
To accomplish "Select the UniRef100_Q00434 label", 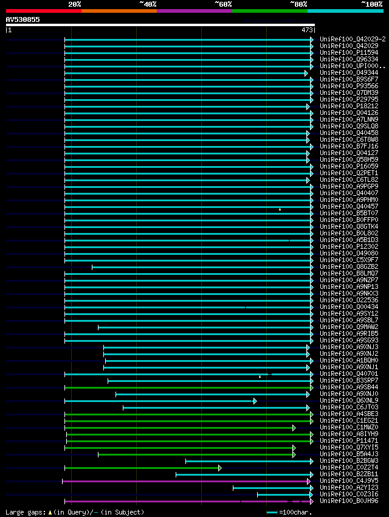I will (349, 307).
